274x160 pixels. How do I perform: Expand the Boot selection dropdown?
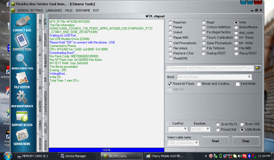click(249, 77)
